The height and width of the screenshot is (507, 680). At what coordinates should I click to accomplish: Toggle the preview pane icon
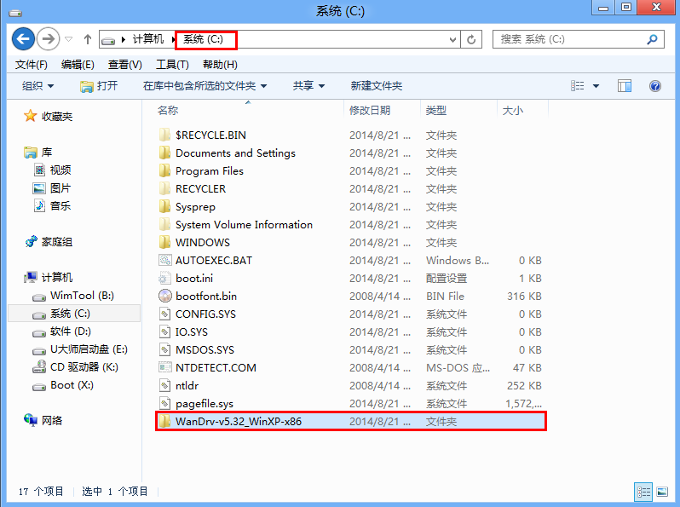pos(625,86)
